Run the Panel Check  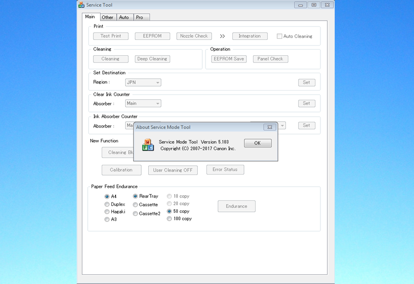coord(270,59)
